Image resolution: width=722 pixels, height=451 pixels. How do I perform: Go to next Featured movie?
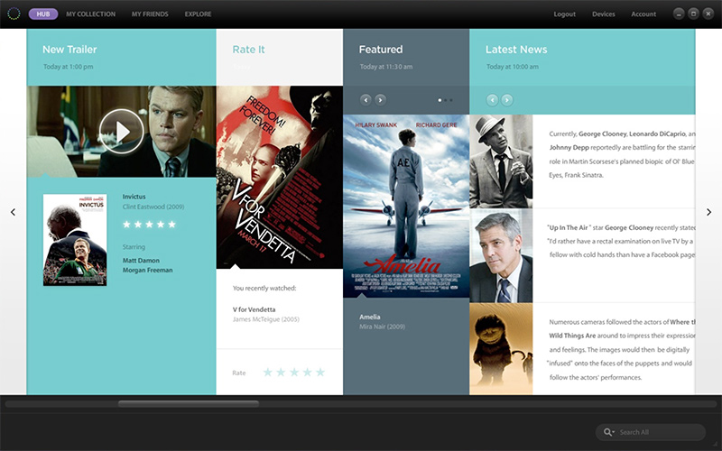point(380,100)
